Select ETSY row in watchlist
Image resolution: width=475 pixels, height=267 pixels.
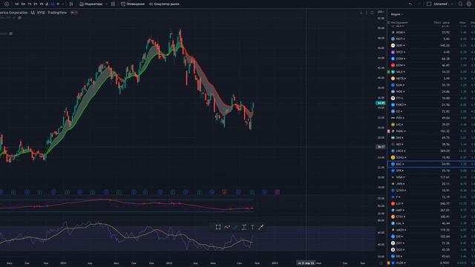(x=431, y=217)
